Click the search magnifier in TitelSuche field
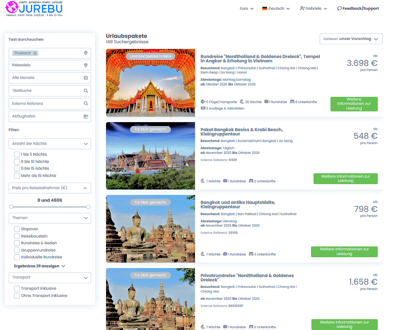This screenshot has width=399, height=330. (x=85, y=91)
